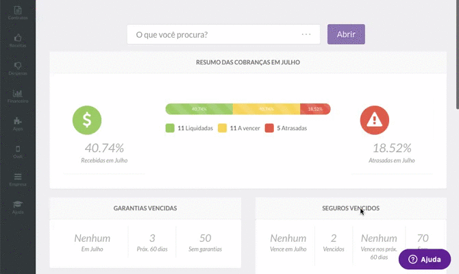Screen dimensions: 459x274
Task: Select the 11 Liquidadas legend item
Action: [190, 128]
